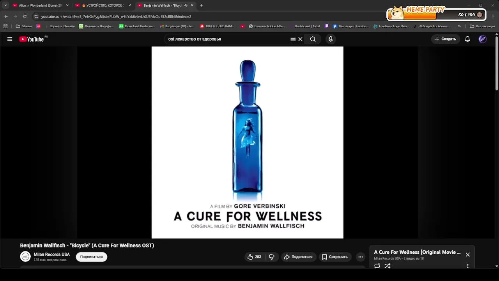Open the Twitch bookmark icon
The height and width of the screenshot is (281, 499).
click(x=327, y=26)
